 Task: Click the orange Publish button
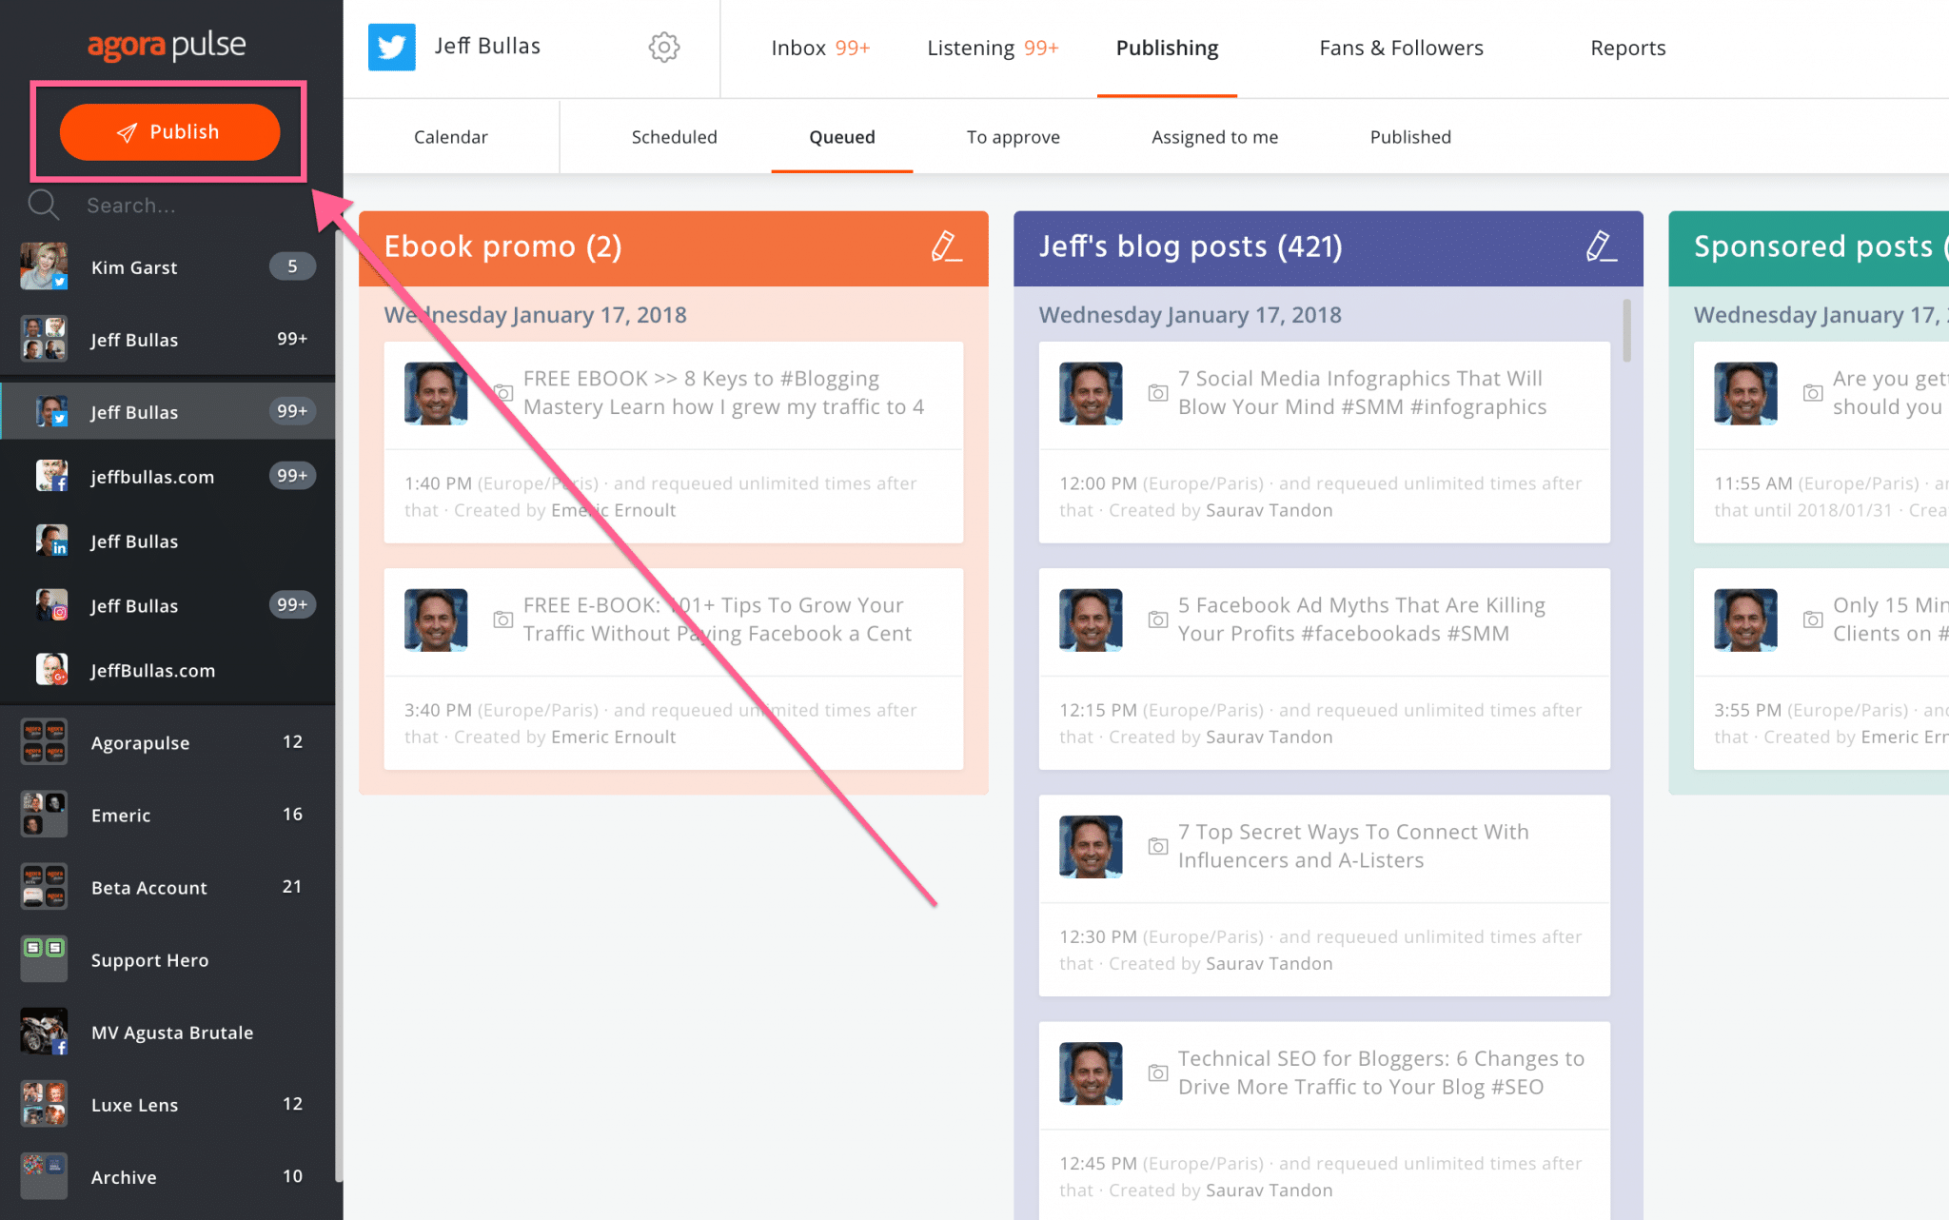coord(169,131)
